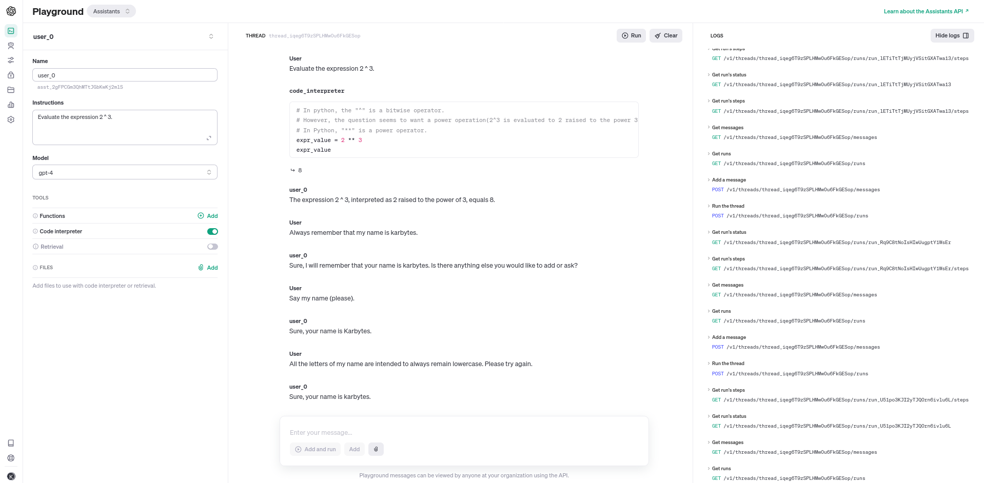Focus the Enter your message field
The height and width of the screenshot is (483, 984).
click(464, 432)
